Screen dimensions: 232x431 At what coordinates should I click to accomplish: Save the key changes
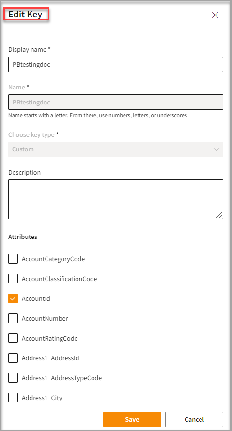coord(132,419)
